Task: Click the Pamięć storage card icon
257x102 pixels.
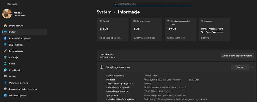Action: pos(101,21)
